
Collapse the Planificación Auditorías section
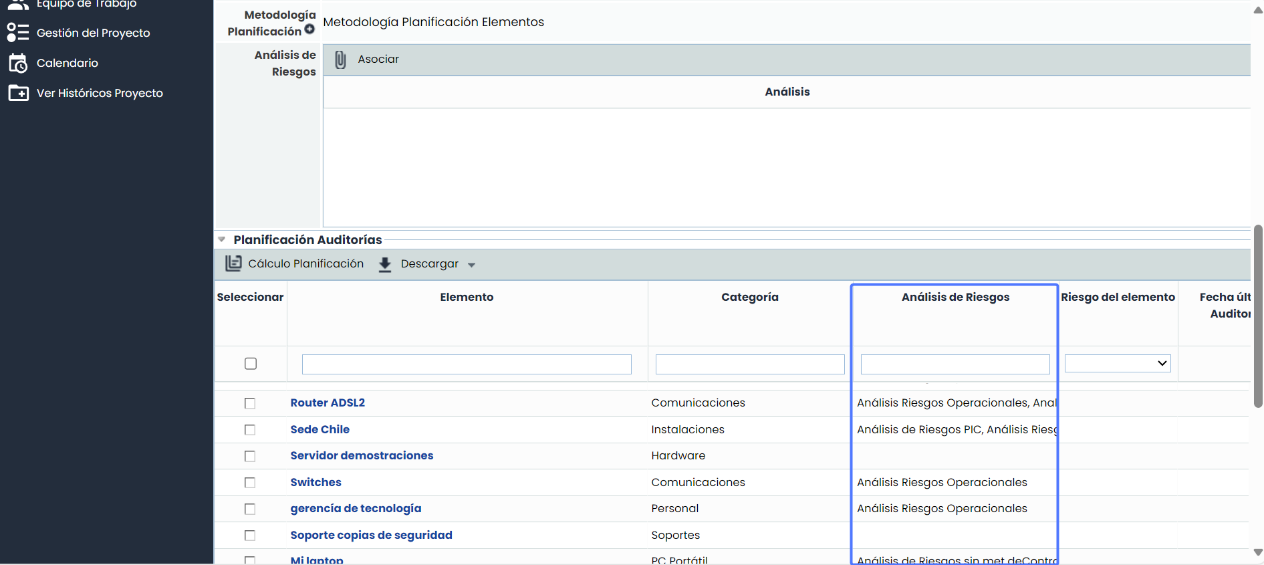point(221,239)
